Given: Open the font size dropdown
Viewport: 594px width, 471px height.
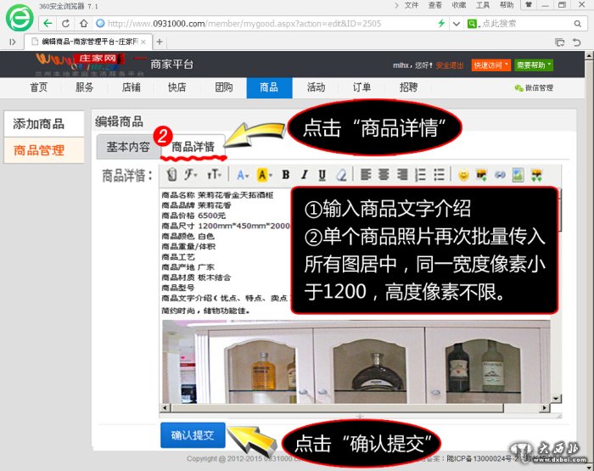Looking at the screenshot, I should (214, 175).
